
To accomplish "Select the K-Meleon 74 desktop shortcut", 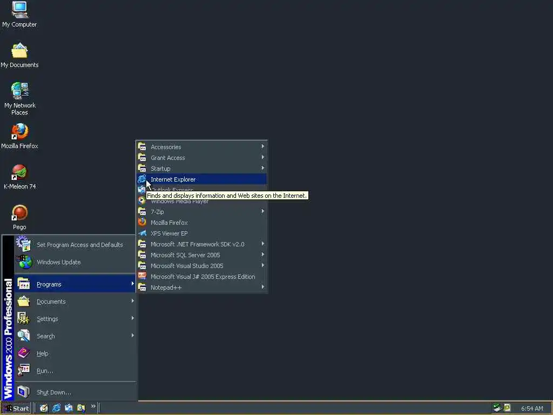I will 20,177.
